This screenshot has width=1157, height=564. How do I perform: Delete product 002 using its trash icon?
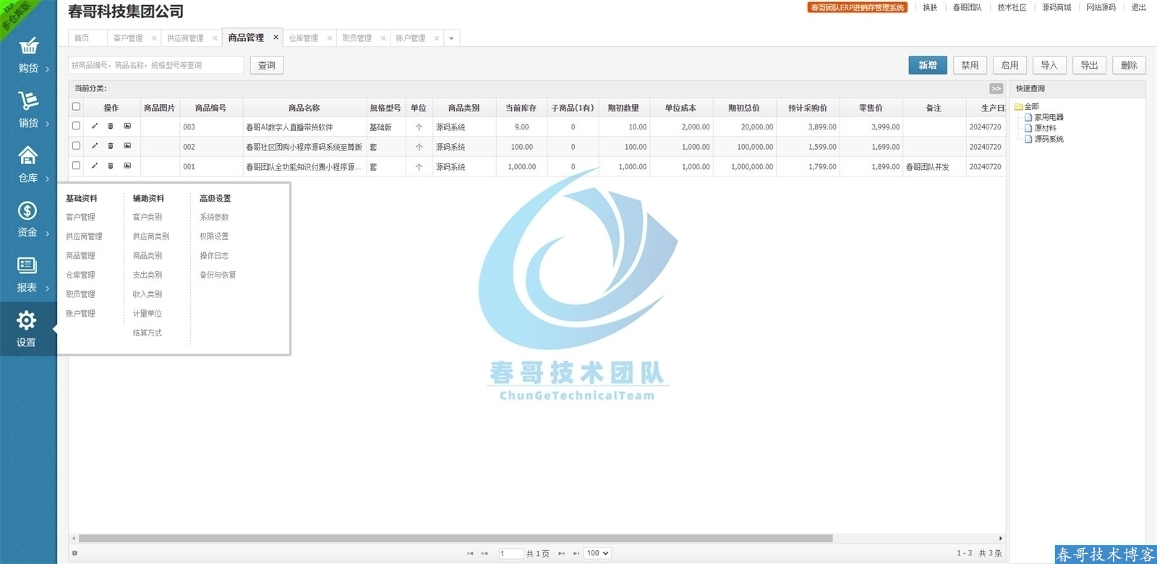click(x=111, y=146)
